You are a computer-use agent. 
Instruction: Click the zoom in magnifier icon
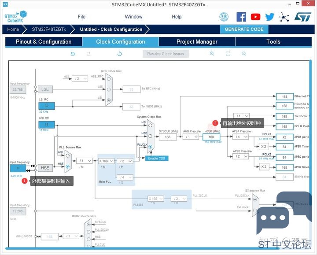tap(212, 54)
